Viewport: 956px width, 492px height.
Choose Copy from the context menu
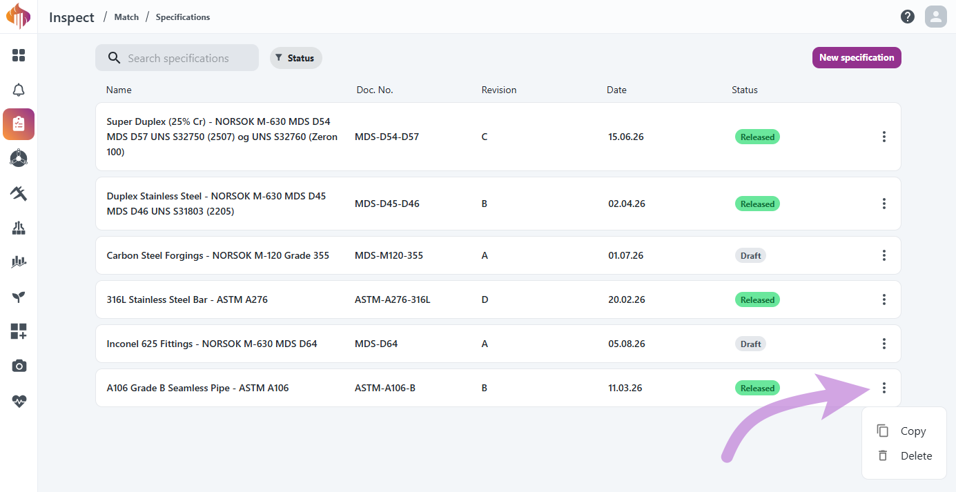point(904,431)
